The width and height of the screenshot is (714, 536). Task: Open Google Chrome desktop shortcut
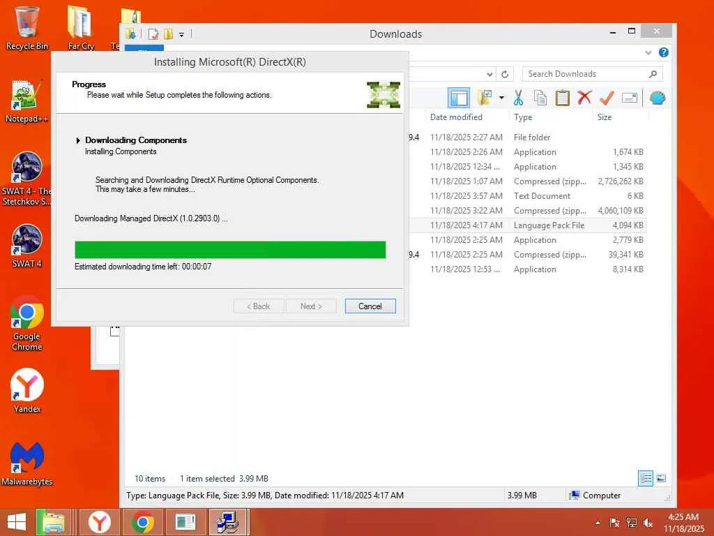pos(27,324)
